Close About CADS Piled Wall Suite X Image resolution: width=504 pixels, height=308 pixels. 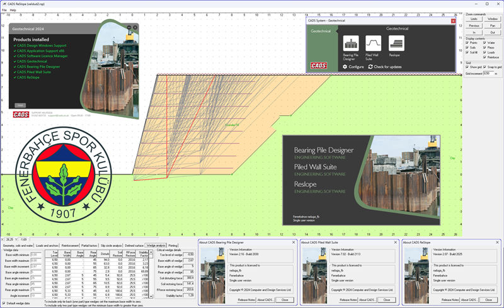pyautogui.click(x=396, y=242)
